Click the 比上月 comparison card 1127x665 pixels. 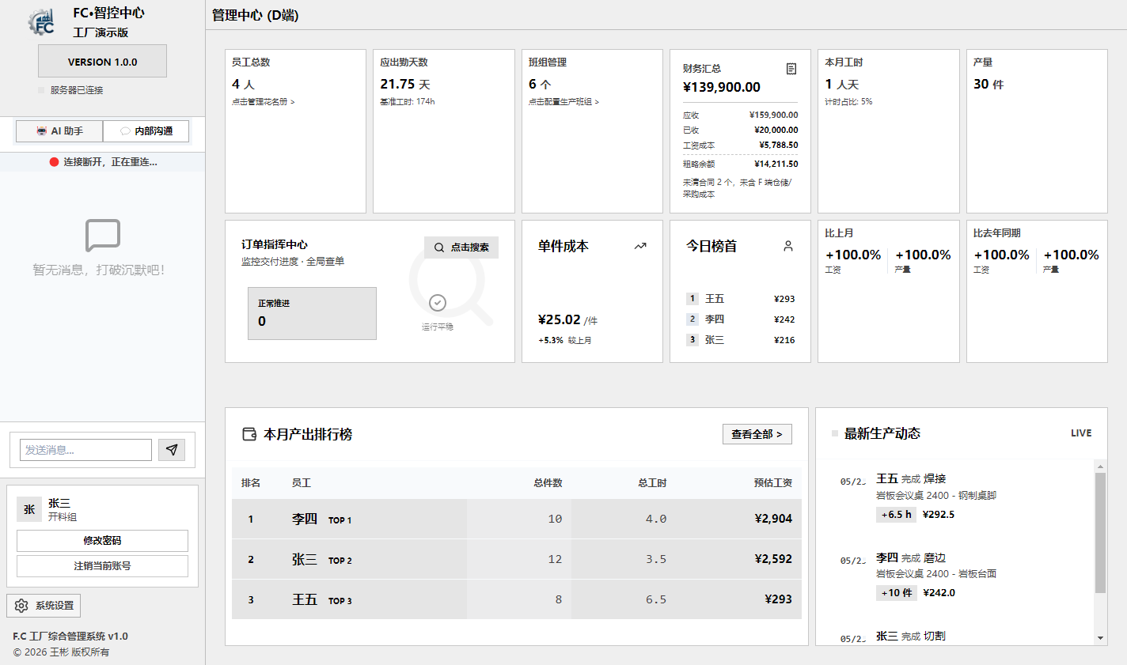point(889,291)
